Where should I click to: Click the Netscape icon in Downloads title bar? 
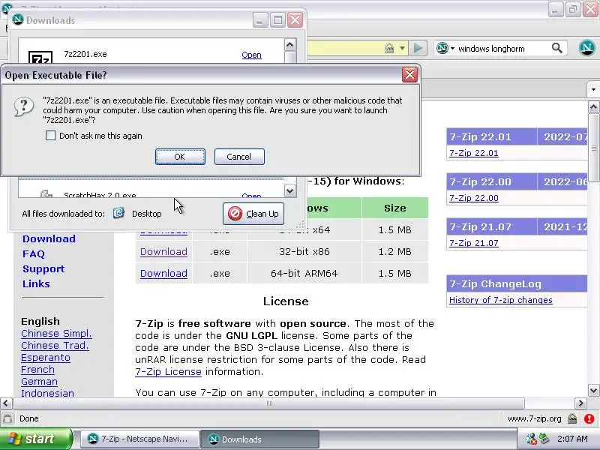[x=18, y=20]
